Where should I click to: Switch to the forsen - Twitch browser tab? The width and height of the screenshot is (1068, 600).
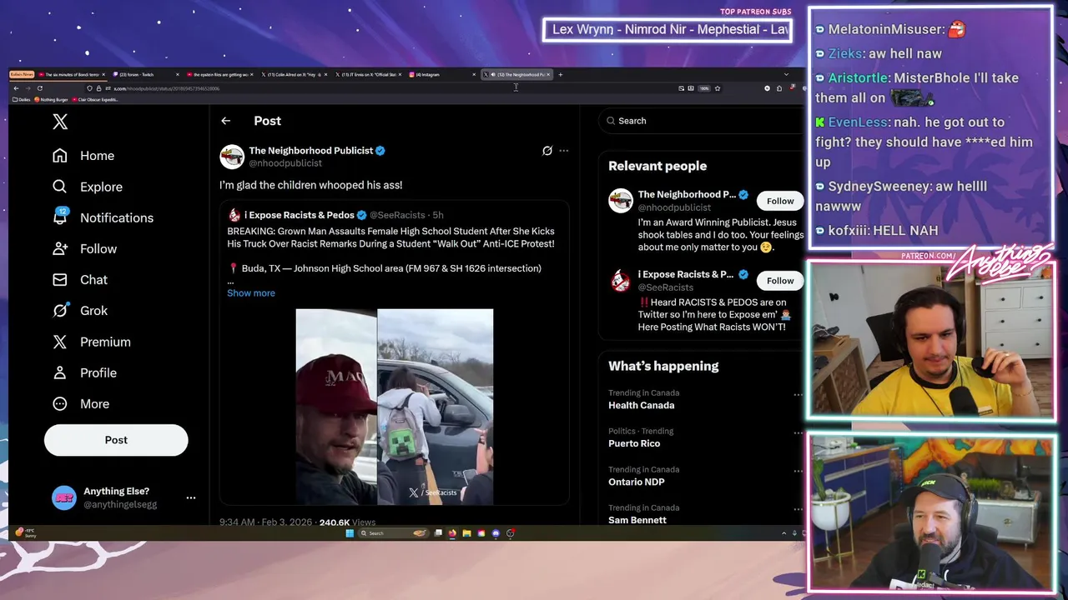144,74
